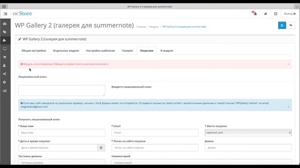Viewport: 300px width, 168px height.
Task: Click the pencil icon in panel heading
Action: (20, 39)
